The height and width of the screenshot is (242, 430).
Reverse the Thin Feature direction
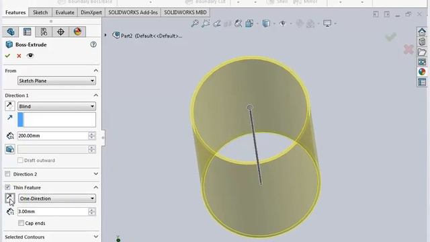[10, 198]
